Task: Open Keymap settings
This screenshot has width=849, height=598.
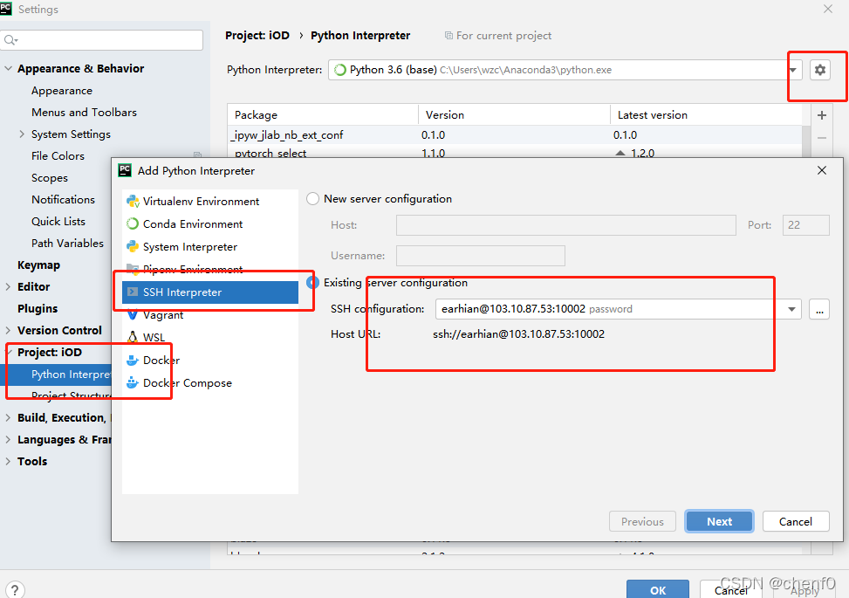Action: point(38,265)
